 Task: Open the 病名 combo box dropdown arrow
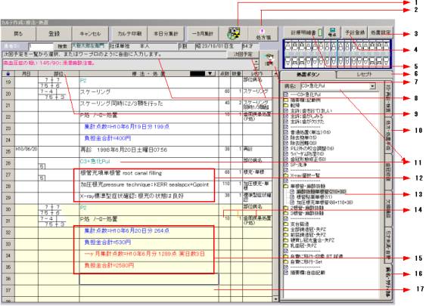(x=372, y=86)
